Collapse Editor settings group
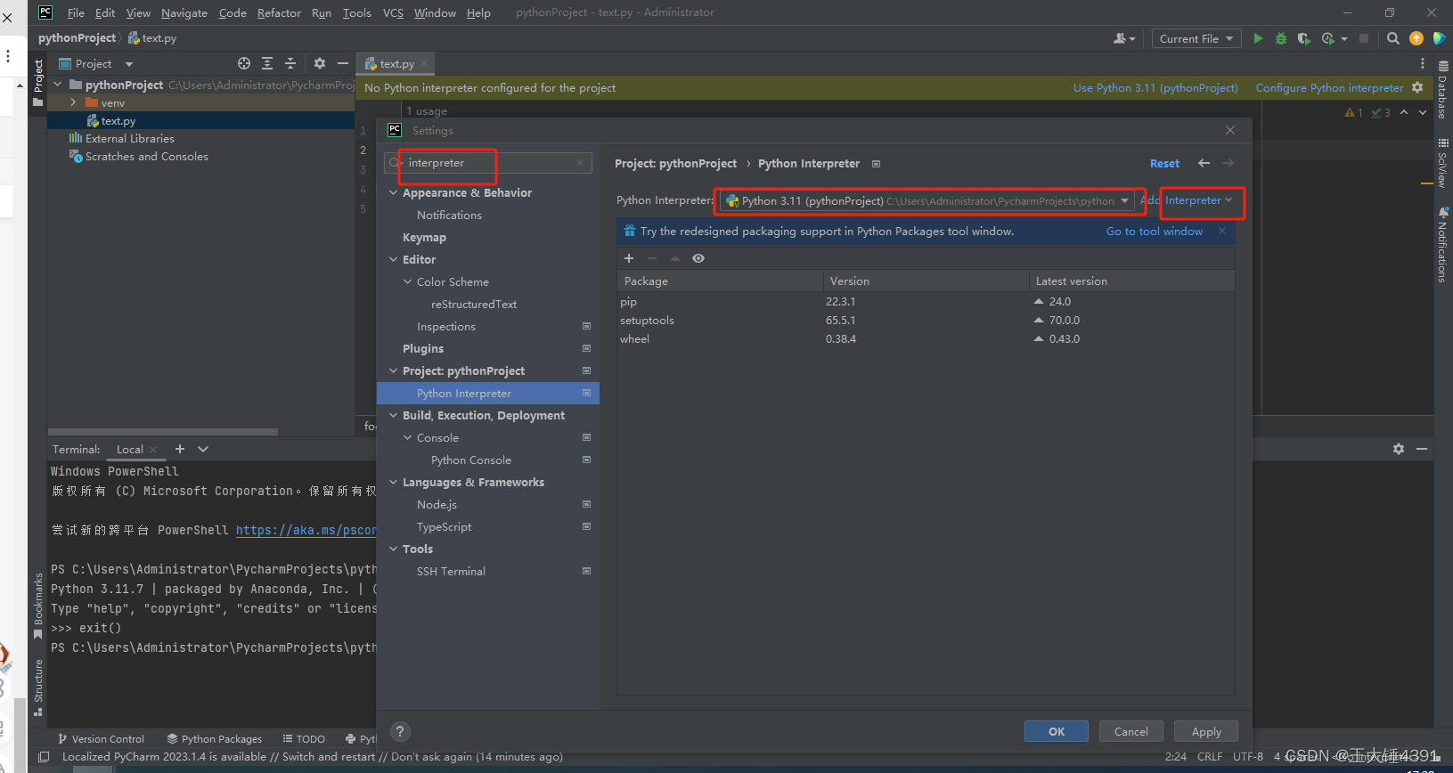 click(393, 259)
